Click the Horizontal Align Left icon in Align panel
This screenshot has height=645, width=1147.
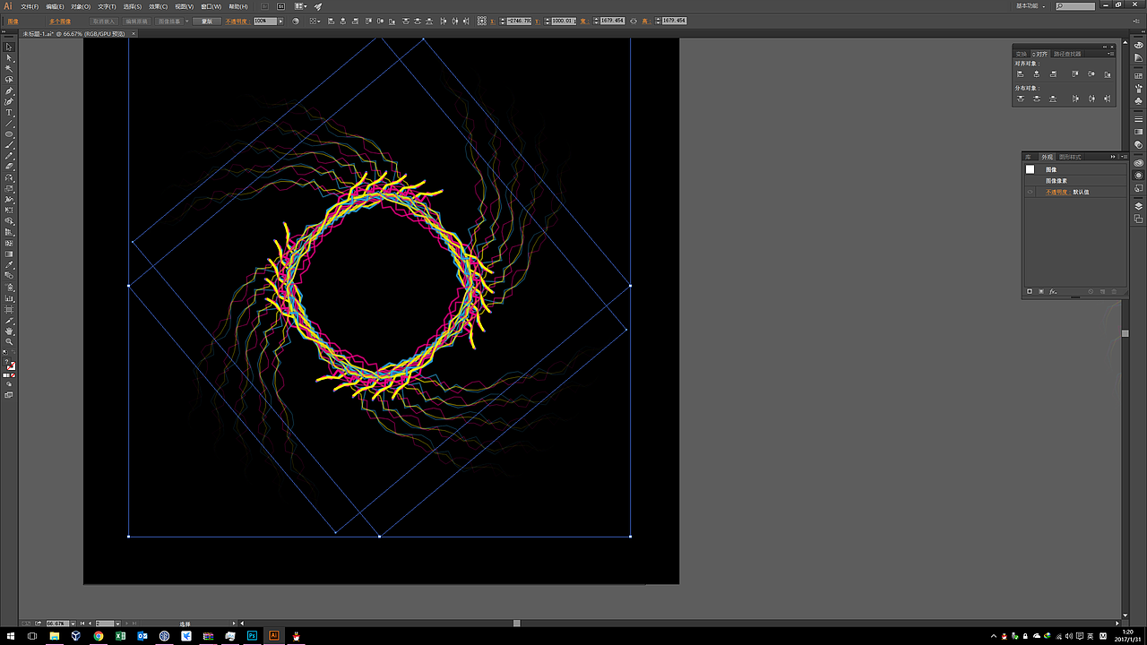(x=1021, y=74)
